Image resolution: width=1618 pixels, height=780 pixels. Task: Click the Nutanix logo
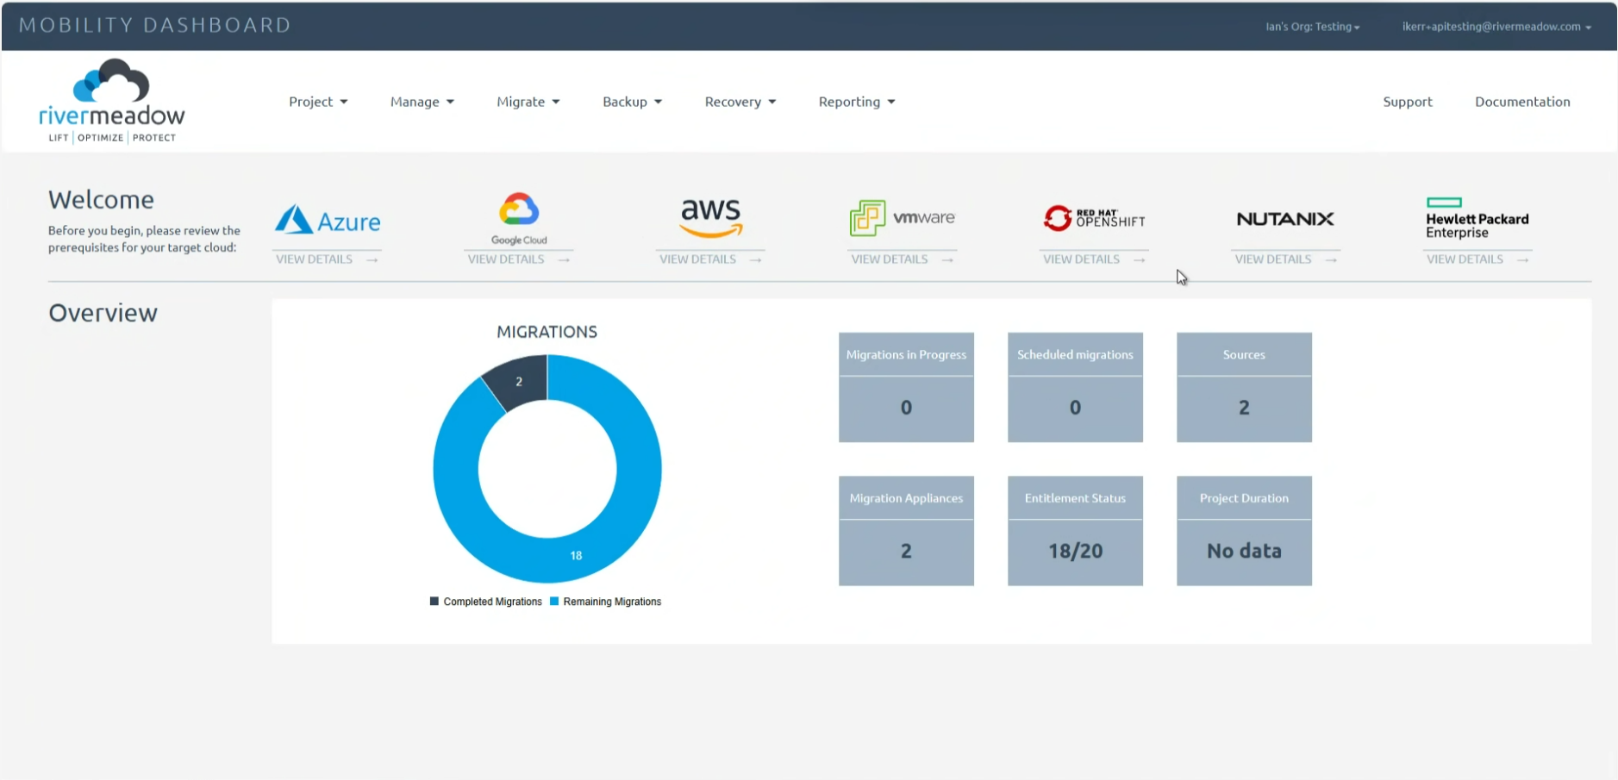pyautogui.click(x=1284, y=219)
